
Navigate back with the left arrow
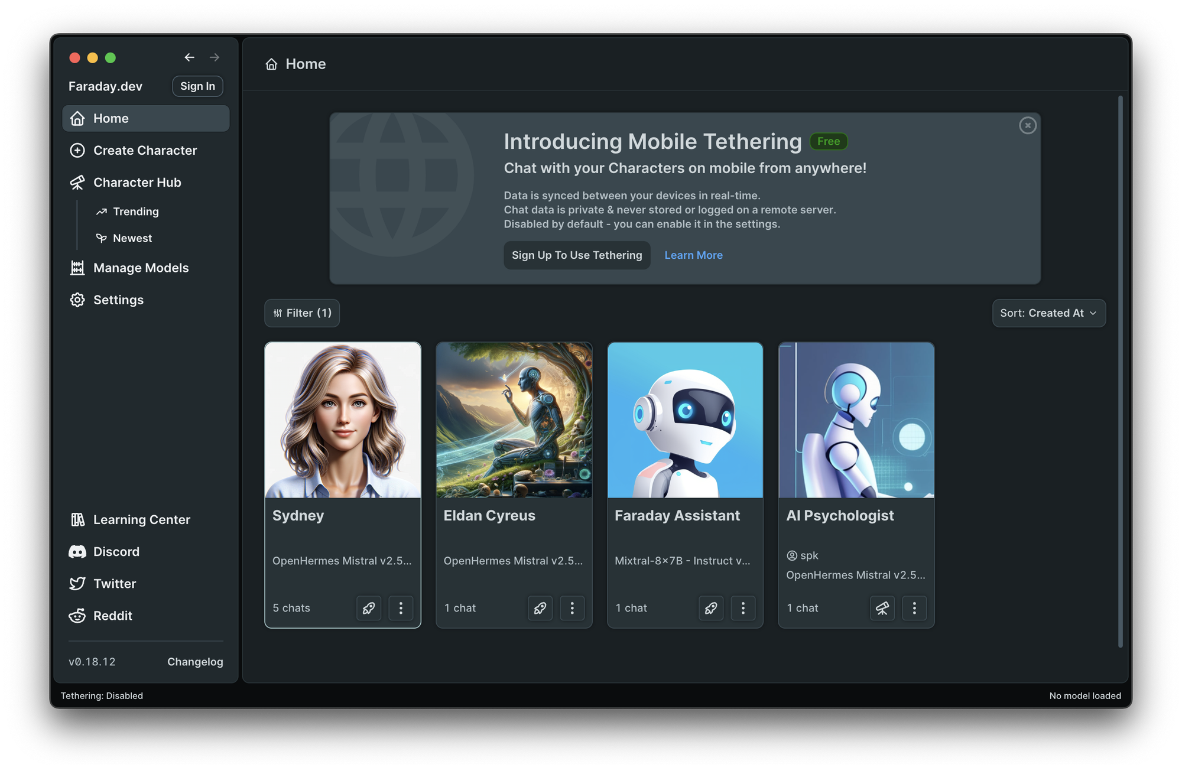pos(189,57)
